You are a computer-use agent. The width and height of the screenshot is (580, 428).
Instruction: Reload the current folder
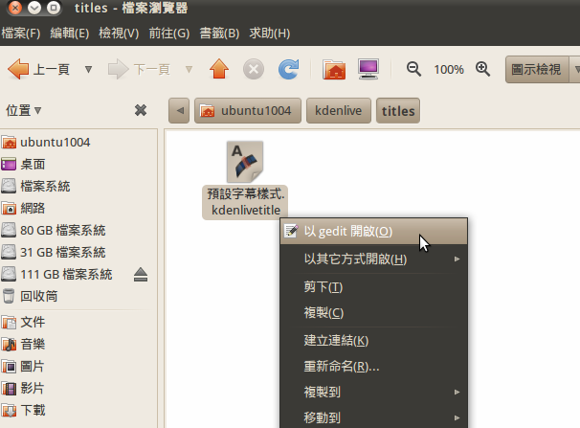288,69
